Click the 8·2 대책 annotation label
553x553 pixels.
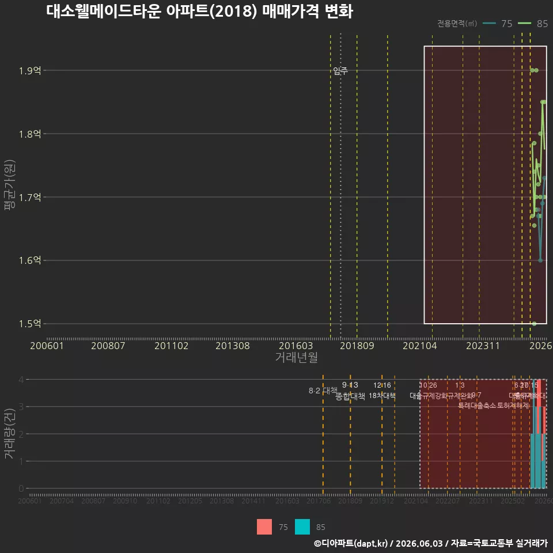click(323, 391)
